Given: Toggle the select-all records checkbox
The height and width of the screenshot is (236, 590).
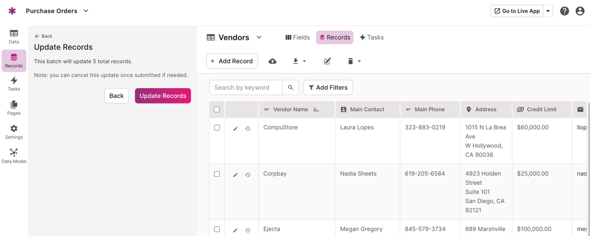Looking at the screenshot, I should pos(217,110).
